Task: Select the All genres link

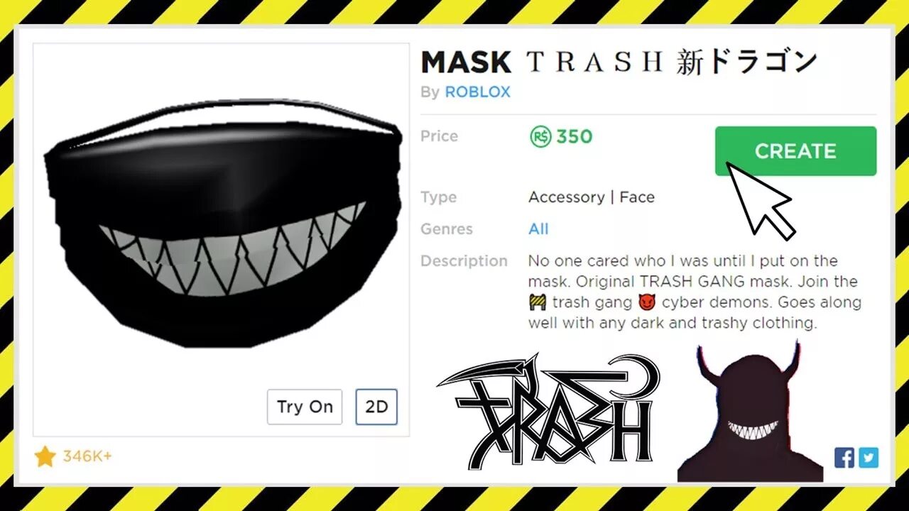Action: (x=538, y=229)
